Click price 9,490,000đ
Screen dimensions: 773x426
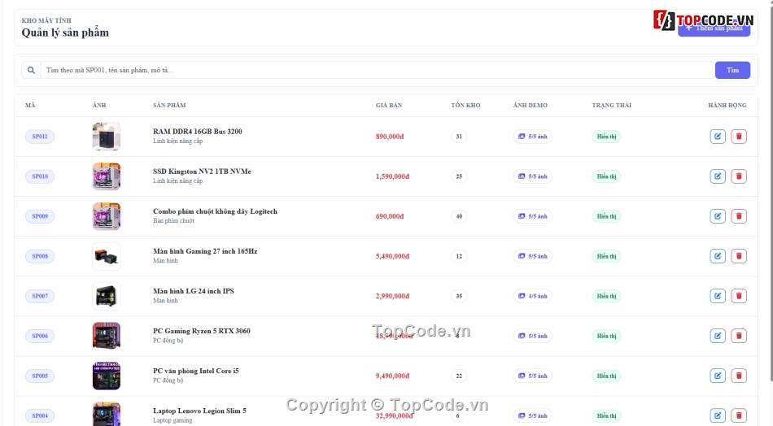392,376
